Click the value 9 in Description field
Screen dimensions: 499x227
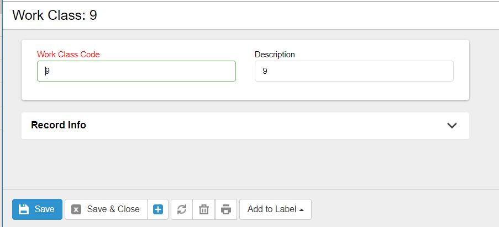point(265,71)
